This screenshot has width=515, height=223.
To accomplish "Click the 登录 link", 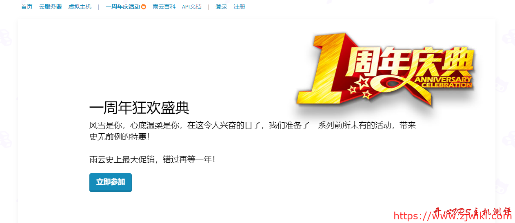I will 221,7.
